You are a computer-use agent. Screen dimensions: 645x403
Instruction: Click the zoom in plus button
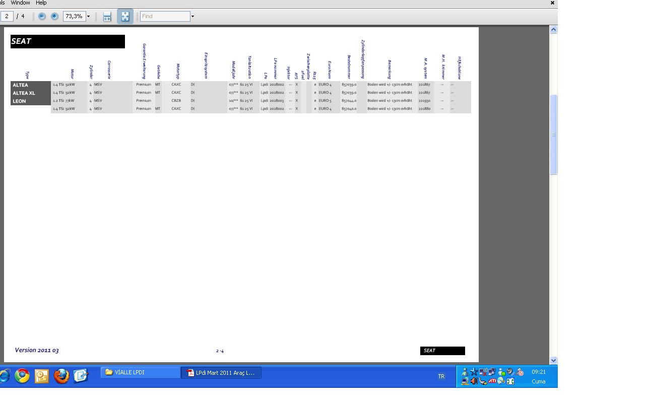54,16
